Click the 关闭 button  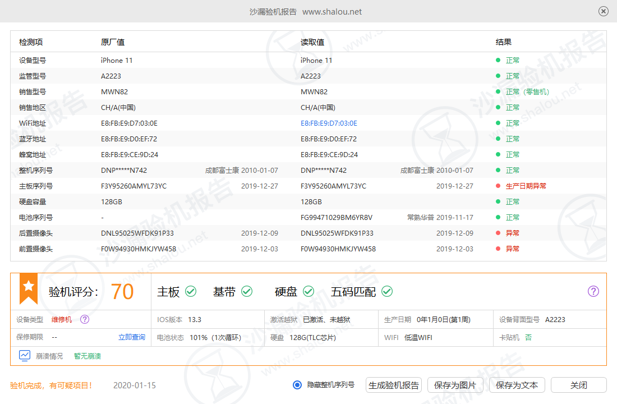coord(578,385)
